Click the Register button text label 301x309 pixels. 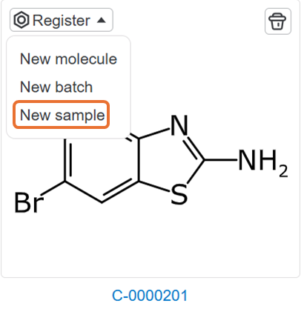pos(62,20)
